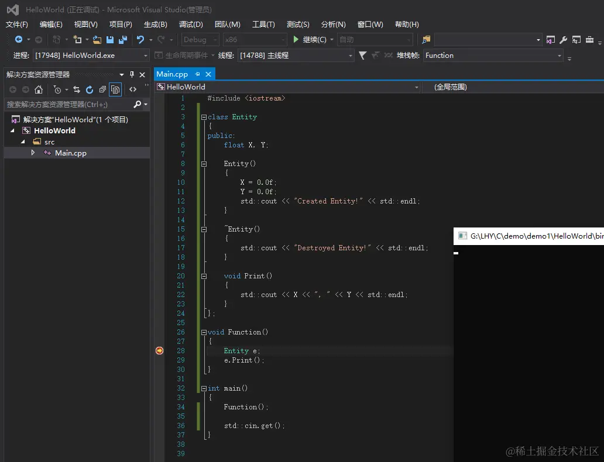Open the process dropdown showing HelloWorld.exe
Image resolution: width=604 pixels, height=462 pixels.
click(91, 56)
